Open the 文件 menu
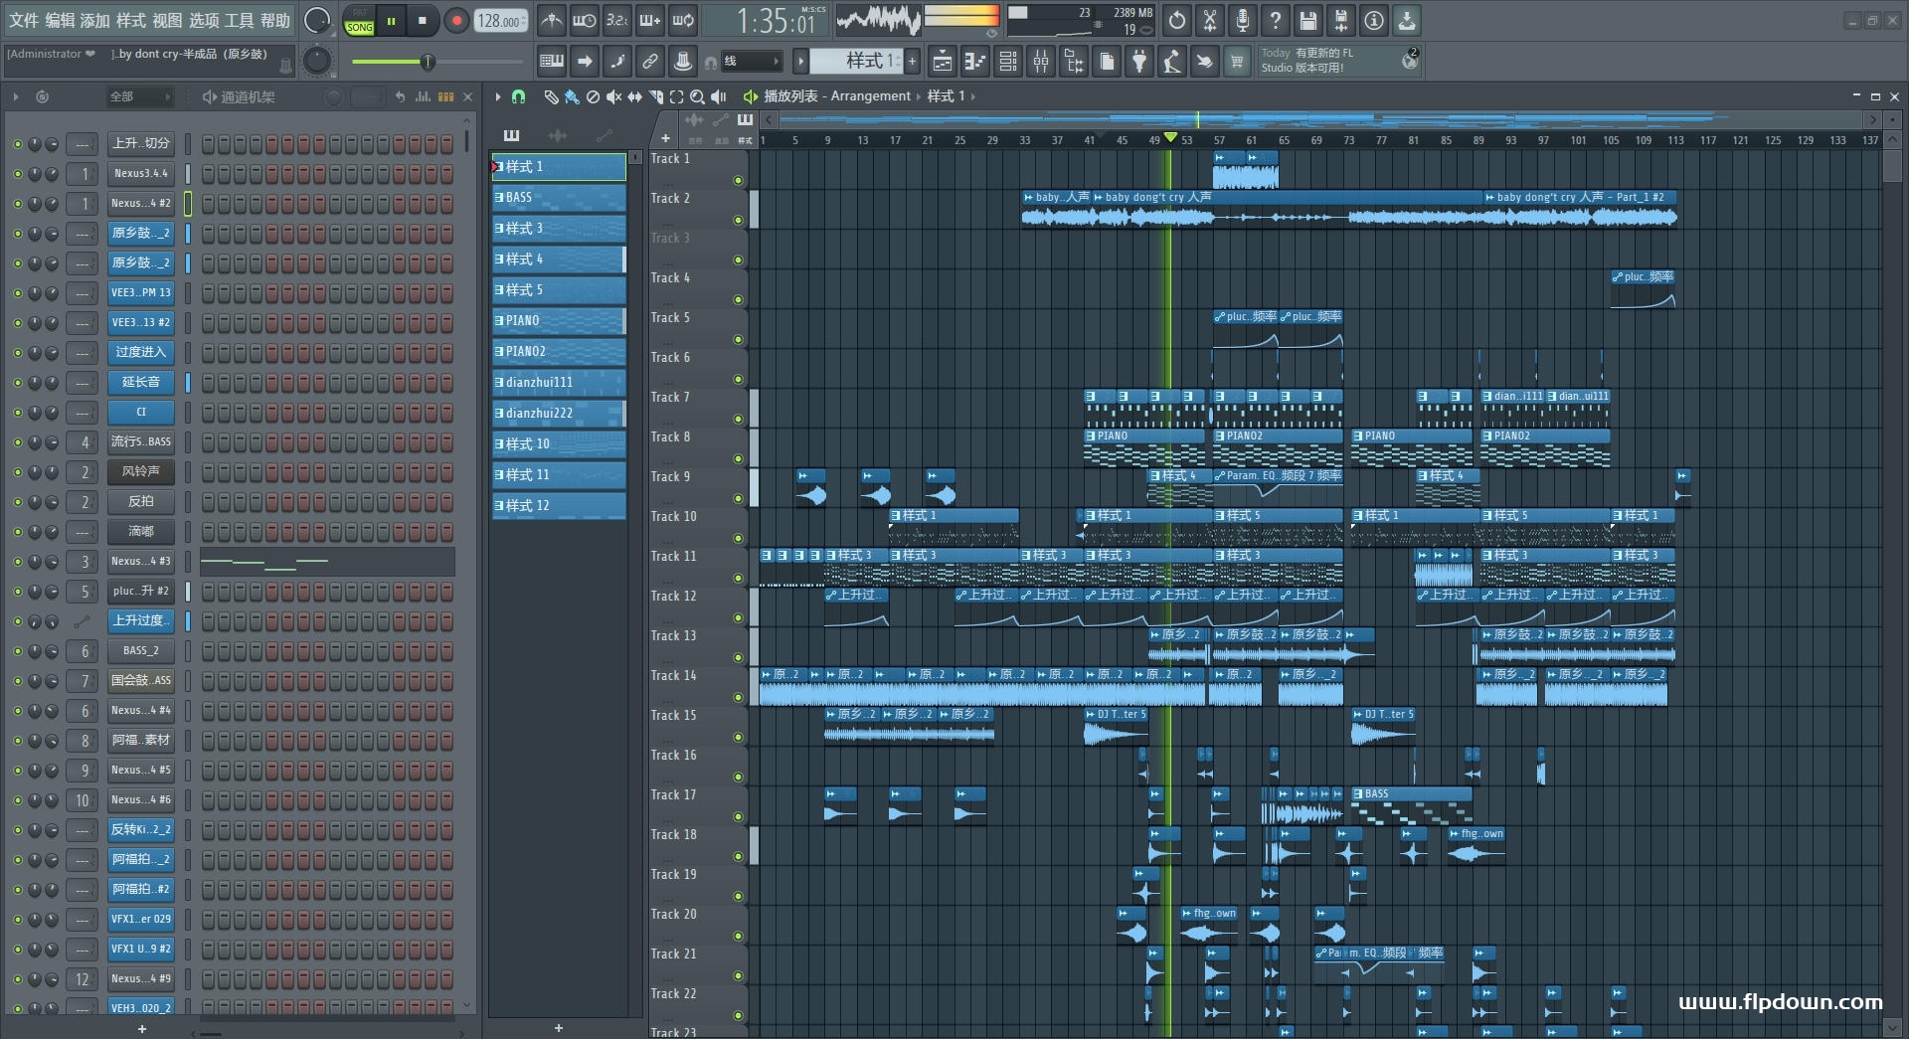 pyautogui.click(x=24, y=21)
